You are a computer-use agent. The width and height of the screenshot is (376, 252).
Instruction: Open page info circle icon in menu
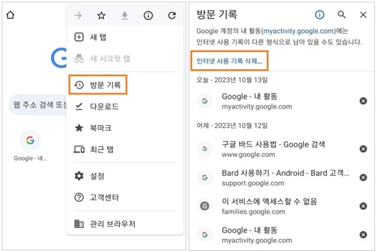(x=148, y=16)
